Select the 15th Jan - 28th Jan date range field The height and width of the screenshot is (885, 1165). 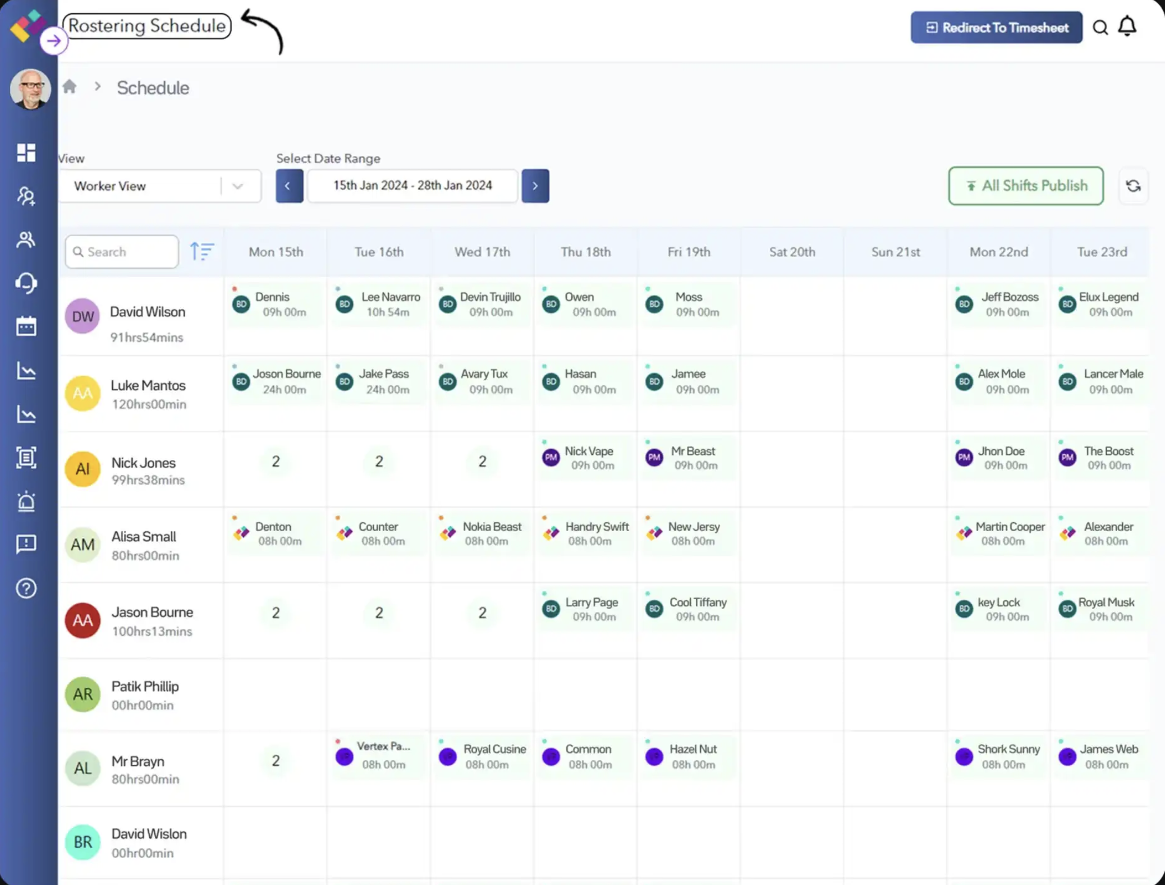click(x=412, y=186)
